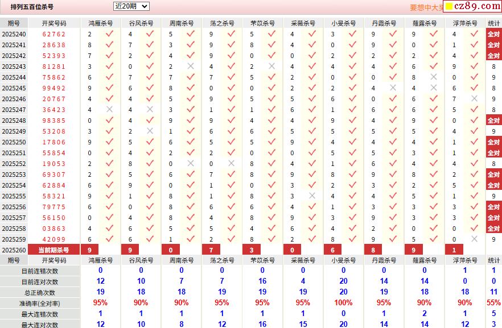Viewport: 502px width, 328px height.
Task: Click the 55% value in the 统计 column
Action: click(x=493, y=302)
